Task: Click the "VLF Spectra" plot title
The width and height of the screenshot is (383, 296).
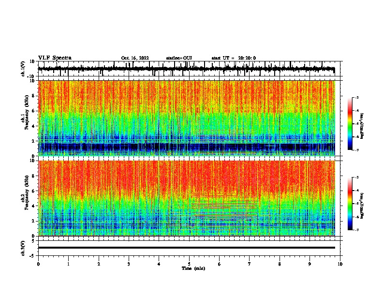Action: [55, 58]
